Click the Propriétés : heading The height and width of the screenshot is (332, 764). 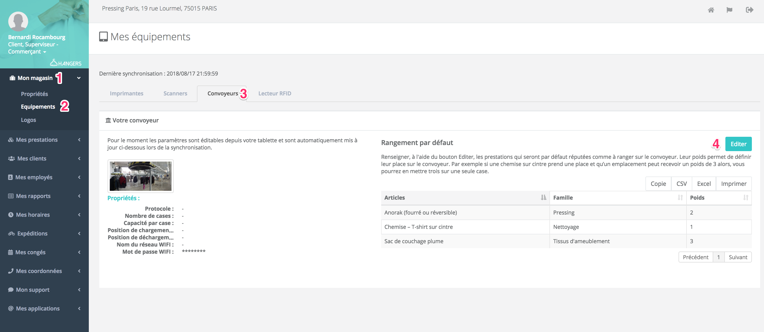pos(123,198)
